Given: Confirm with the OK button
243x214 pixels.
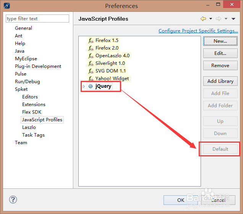Looking at the screenshot, I should tap(181, 200).
